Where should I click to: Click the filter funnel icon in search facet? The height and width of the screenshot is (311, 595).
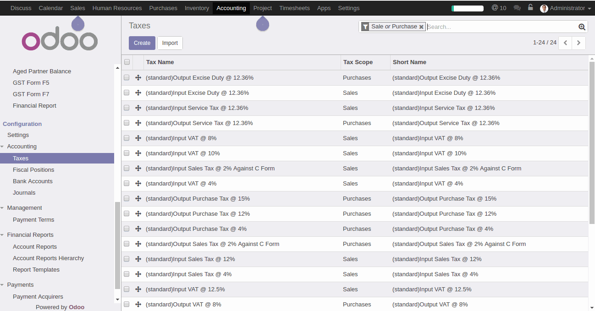point(365,27)
